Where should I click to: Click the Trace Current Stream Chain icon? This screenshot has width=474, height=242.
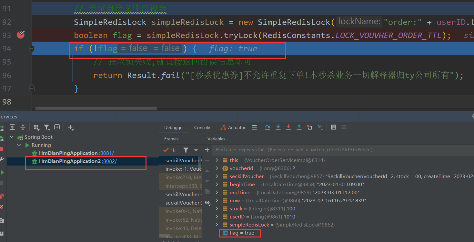344,127
